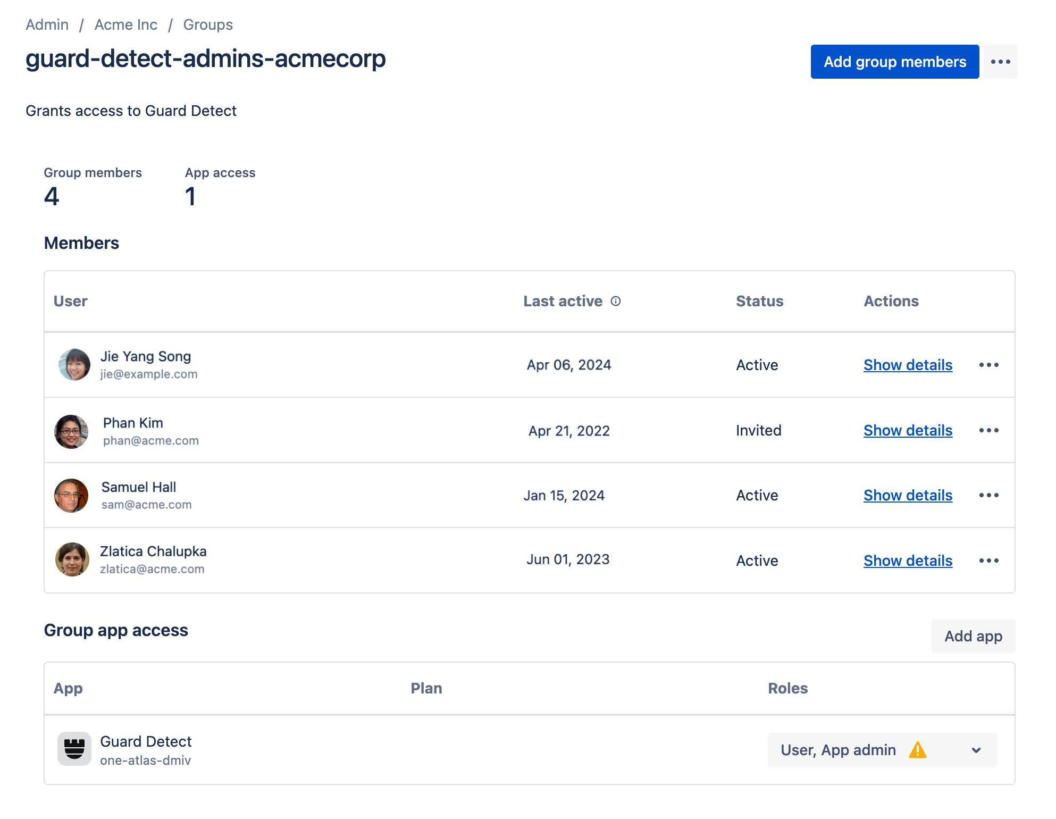Open the group's more options ellipsis menu
The image size is (1056, 819).
(1000, 62)
